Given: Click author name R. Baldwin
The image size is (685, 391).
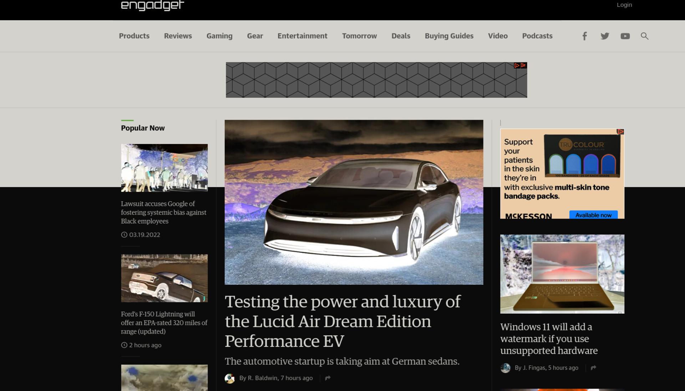Looking at the screenshot, I should click(263, 378).
